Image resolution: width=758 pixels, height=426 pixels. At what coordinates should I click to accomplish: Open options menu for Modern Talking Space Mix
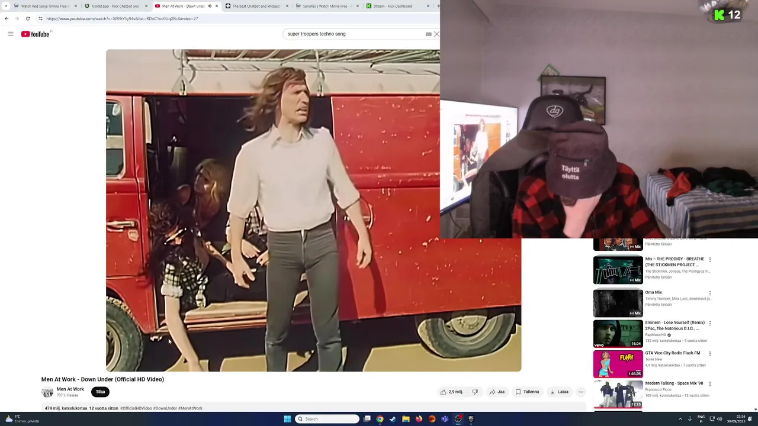pos(710,384)
